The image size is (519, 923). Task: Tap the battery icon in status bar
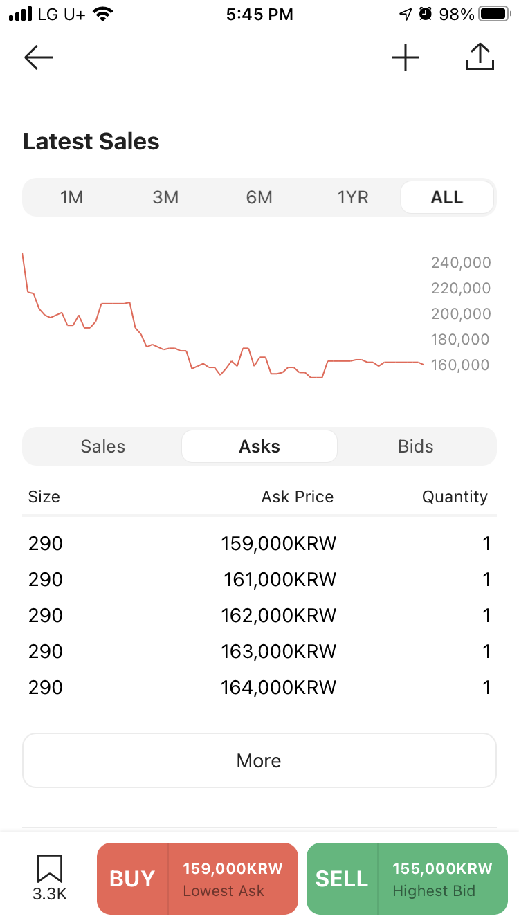pyautogui.click(x=494, y=14)
